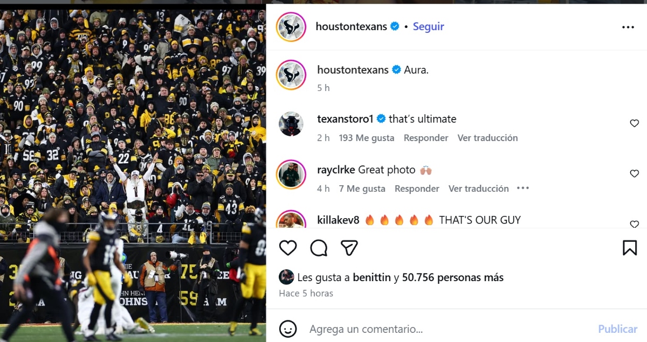This screenshot has width=647, height=342.
Task: Share the post with the paper plane icon
Action: tap(349, 248)
